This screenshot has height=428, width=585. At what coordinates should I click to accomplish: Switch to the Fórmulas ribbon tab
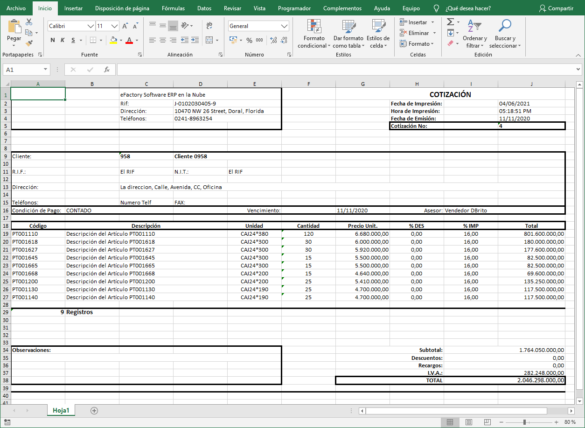(x=173, y=8)
